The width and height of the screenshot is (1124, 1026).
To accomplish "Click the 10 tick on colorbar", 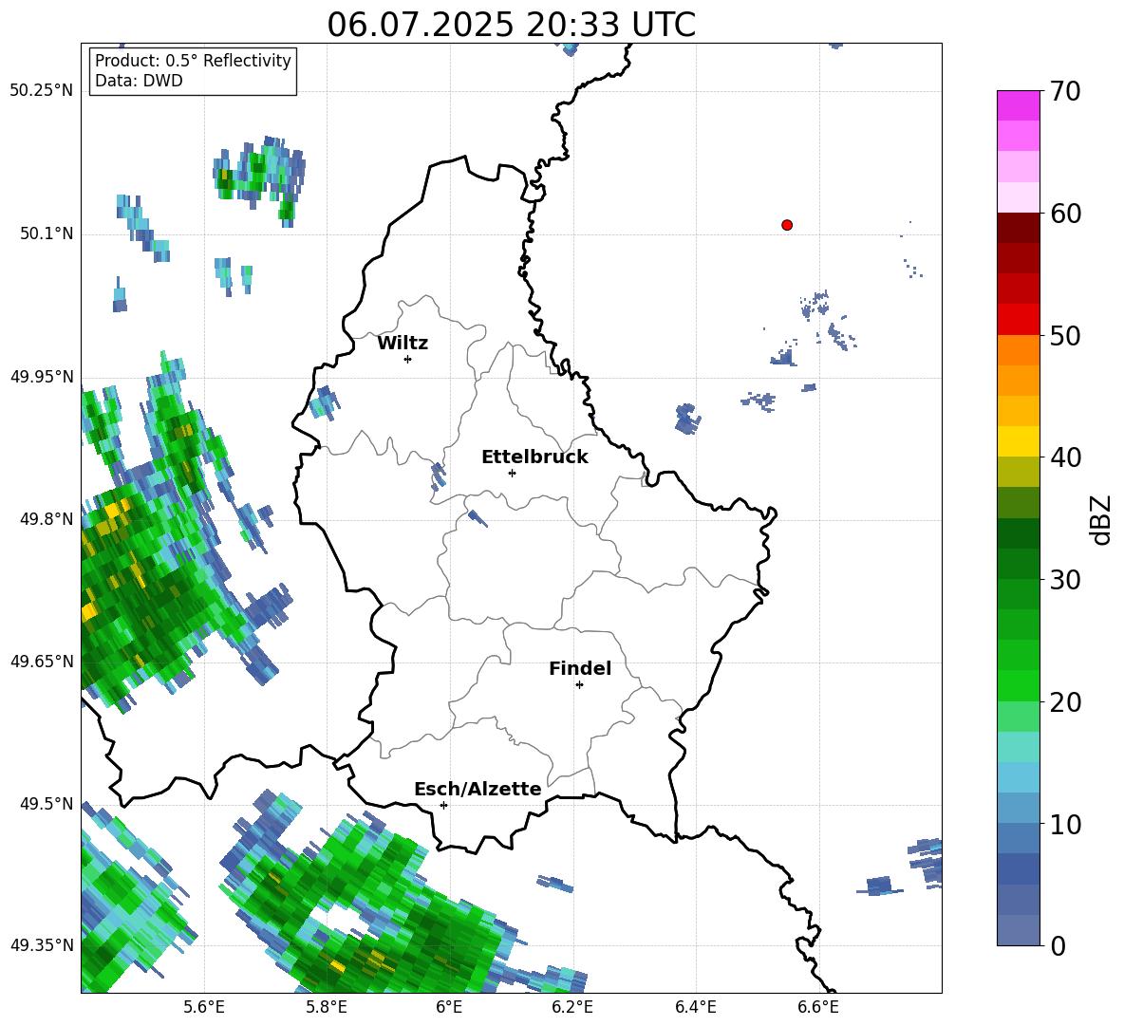I will (x=1065, y=824).
